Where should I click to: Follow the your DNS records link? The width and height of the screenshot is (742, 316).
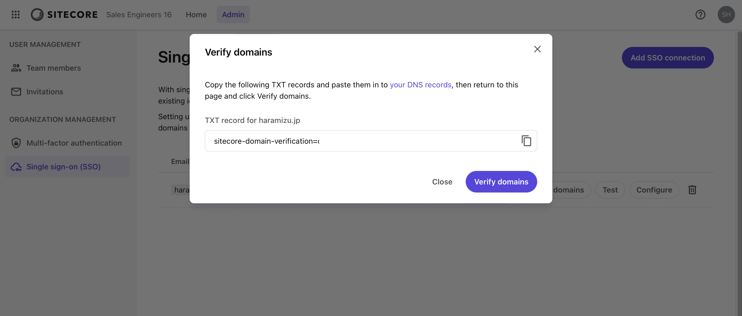420,85
